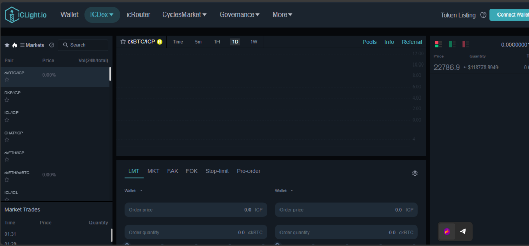Viewport: 529px width, 246px height.
Task: Toggle favorite star on CHAT/ICP pair
Action: tap(7, 140)
